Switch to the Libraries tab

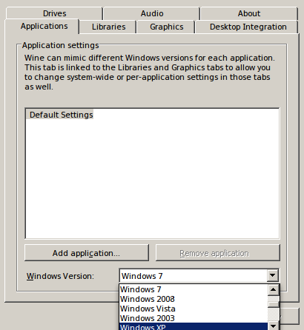tap(108, 27)
